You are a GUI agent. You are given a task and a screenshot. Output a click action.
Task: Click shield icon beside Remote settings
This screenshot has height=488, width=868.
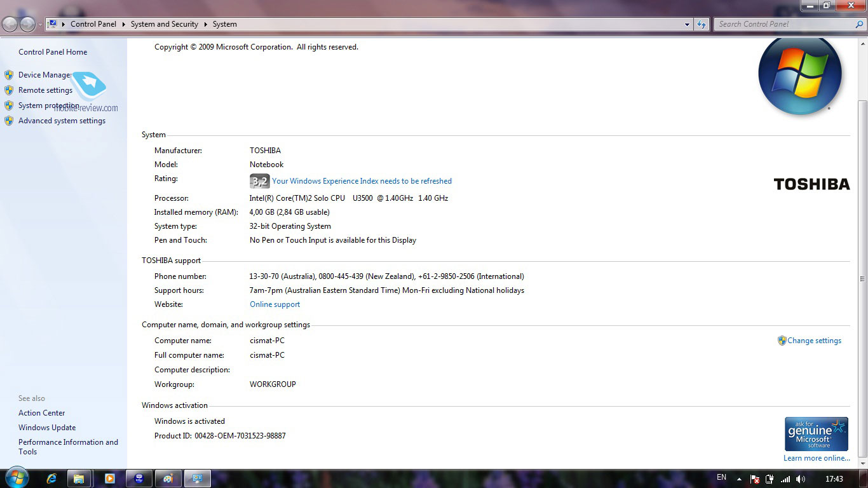(x=9, y=90)
